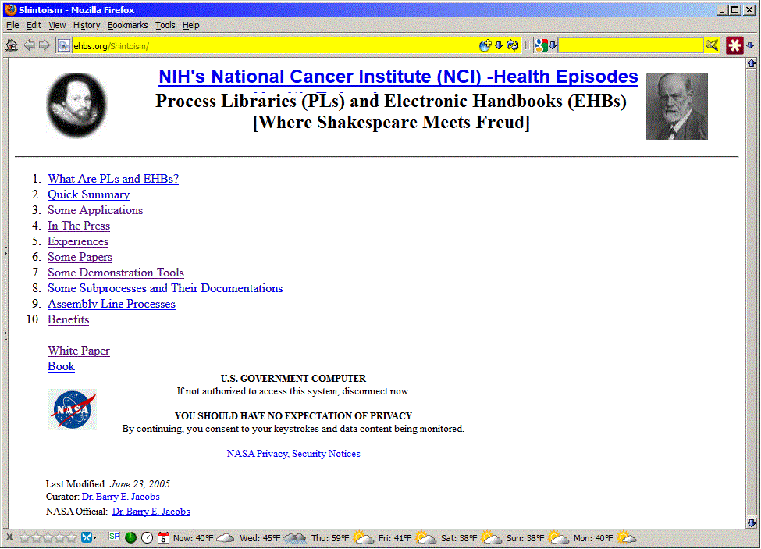761x549 pixels.
Task: Open the Assembly Line Processes link
Action: (112, 304)
